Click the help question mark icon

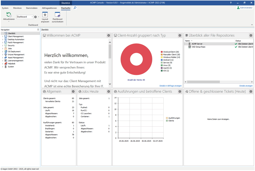pyautogui.click(x=231, y=3)
